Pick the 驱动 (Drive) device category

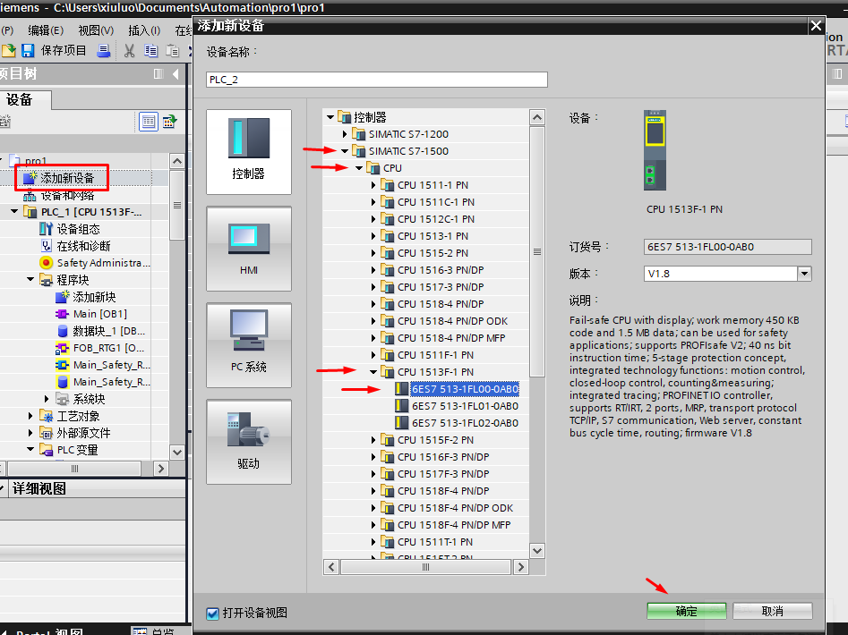pyautogui.click(x=248, y=441)
